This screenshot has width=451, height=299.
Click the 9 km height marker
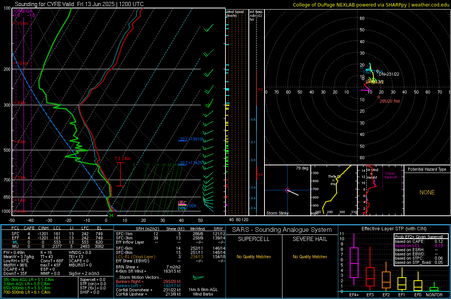tap(21, 103)
